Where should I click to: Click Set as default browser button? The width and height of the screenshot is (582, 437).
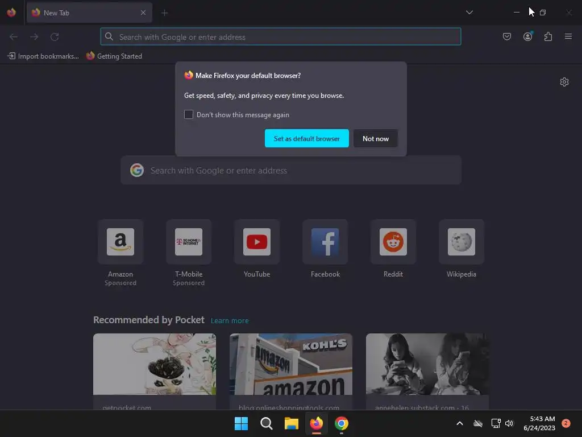[306, 138]
